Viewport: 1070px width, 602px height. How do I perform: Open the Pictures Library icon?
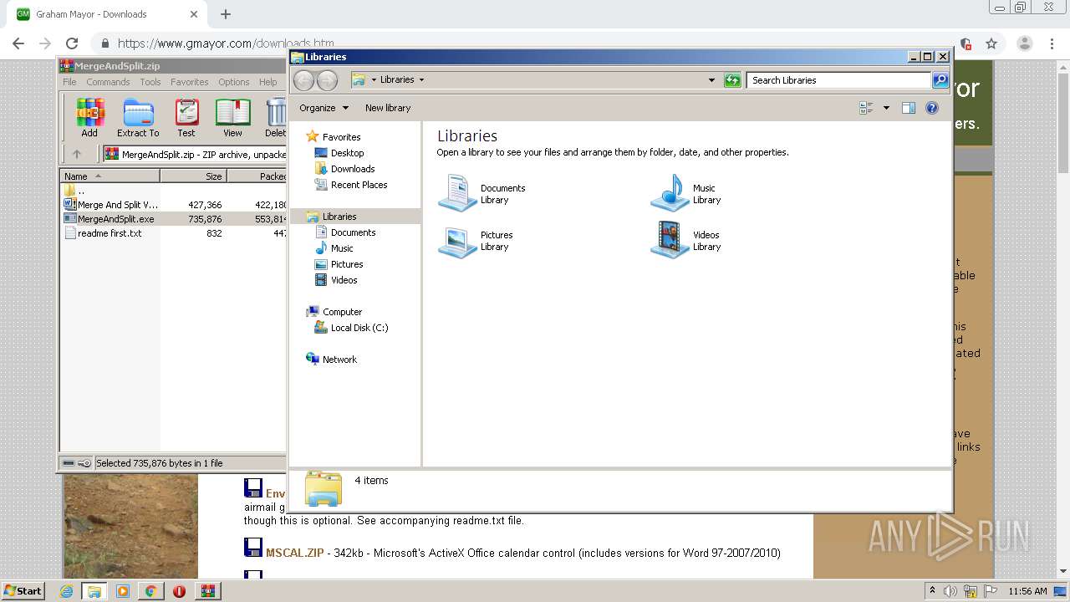(458, 241)
